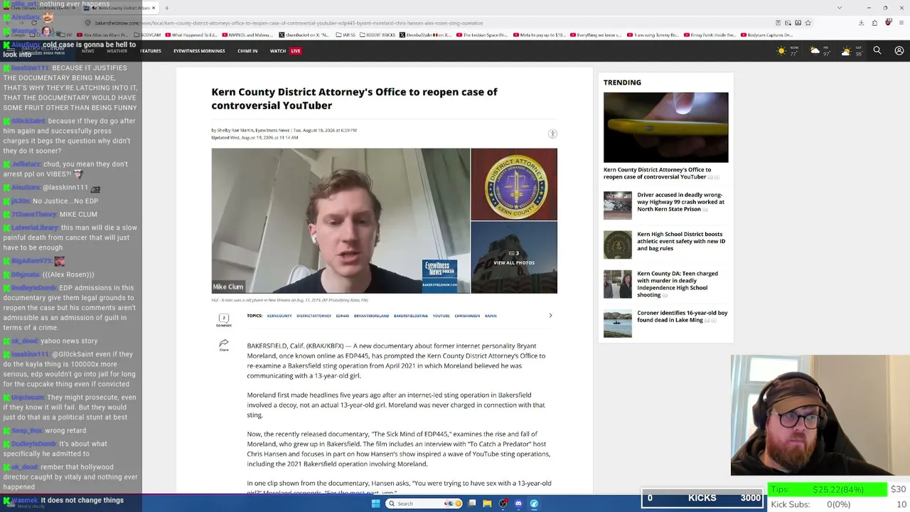Open the FEATURES menu item
This screenshot has height=512, width=910.
pos(150,51)
